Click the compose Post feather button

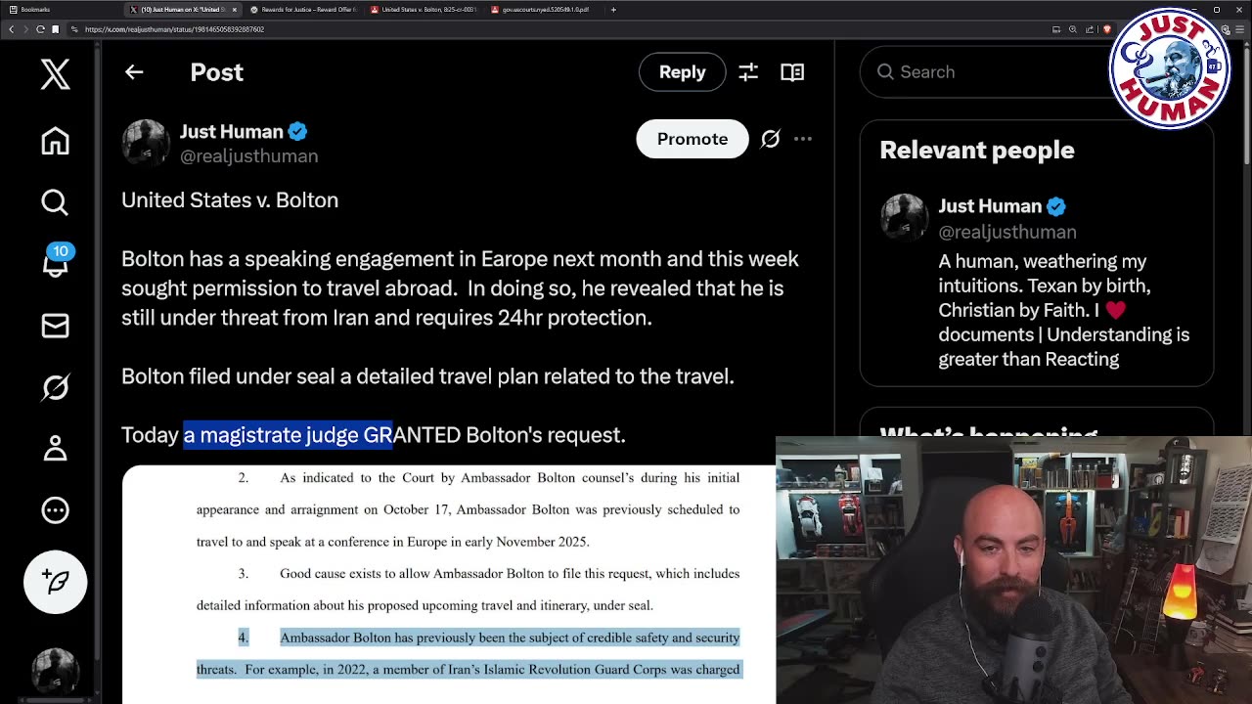tap(56, 582)
